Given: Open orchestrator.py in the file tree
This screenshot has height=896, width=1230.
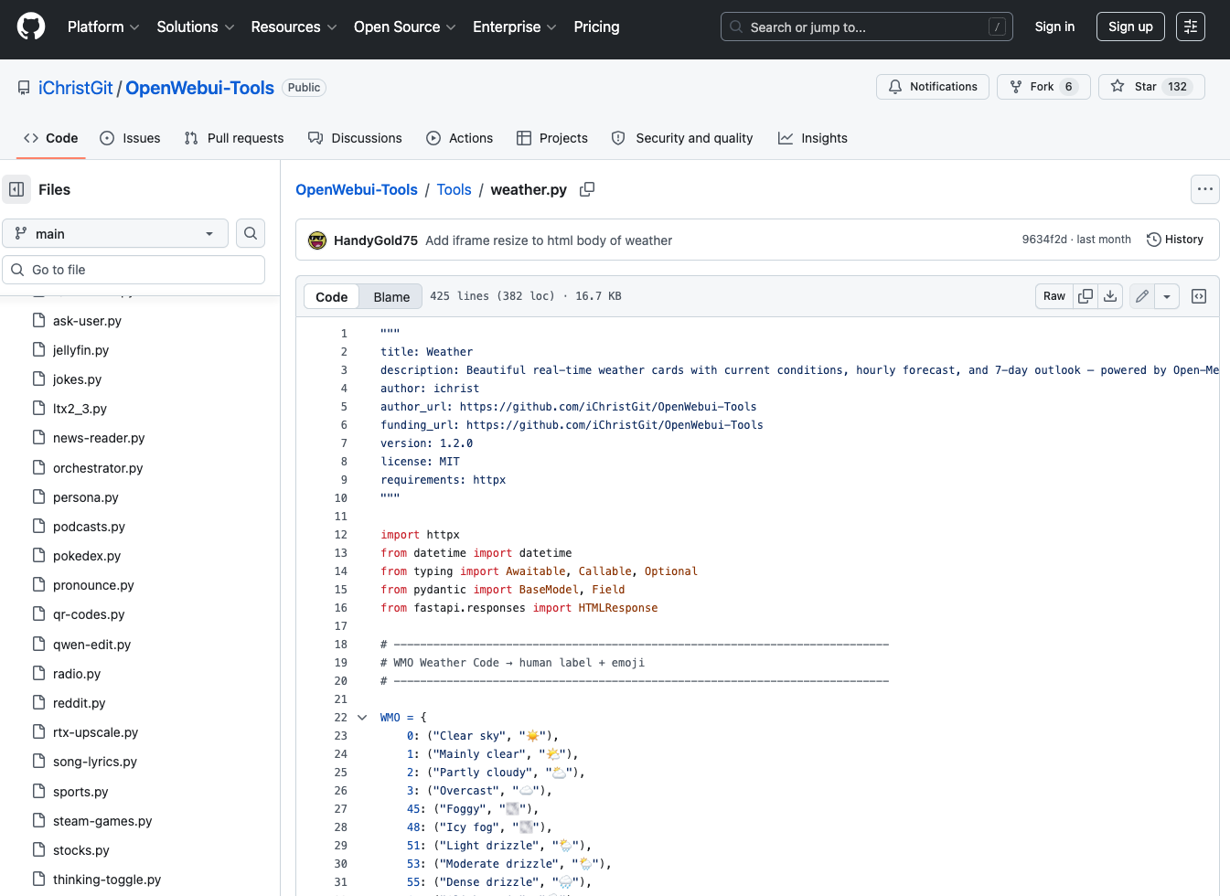Looking at the screenshot, I should (98, 468).
